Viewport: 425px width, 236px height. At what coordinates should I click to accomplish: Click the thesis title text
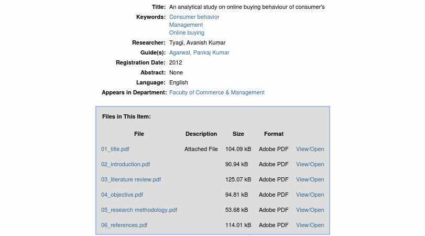247,7
